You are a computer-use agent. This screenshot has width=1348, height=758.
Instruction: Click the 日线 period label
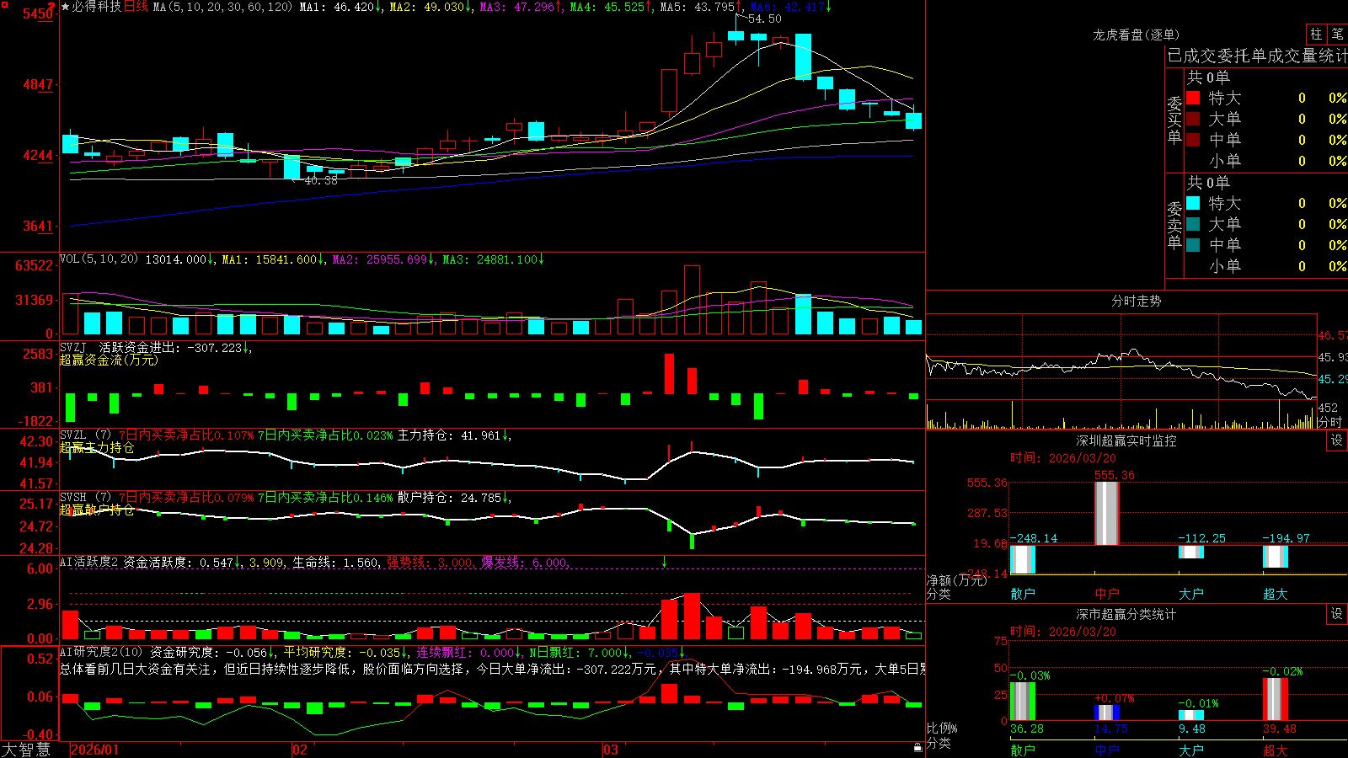click(136, 7)
